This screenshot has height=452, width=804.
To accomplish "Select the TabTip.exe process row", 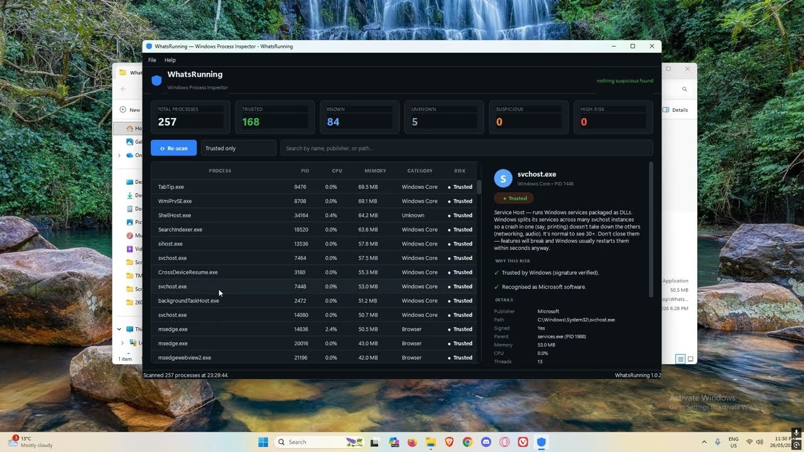I will (x=314, y=187).
